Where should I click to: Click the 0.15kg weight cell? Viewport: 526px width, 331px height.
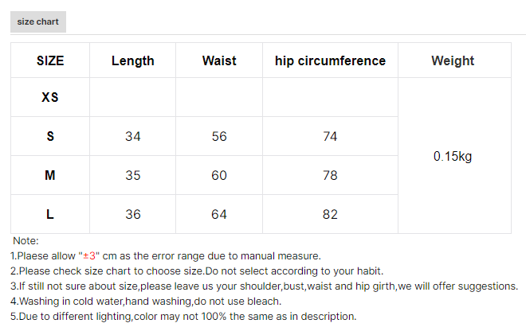(453, 156)
